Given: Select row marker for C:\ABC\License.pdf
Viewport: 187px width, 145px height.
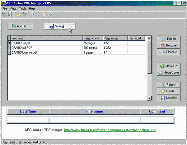Looking at the screenshot, I should [9, 52].
